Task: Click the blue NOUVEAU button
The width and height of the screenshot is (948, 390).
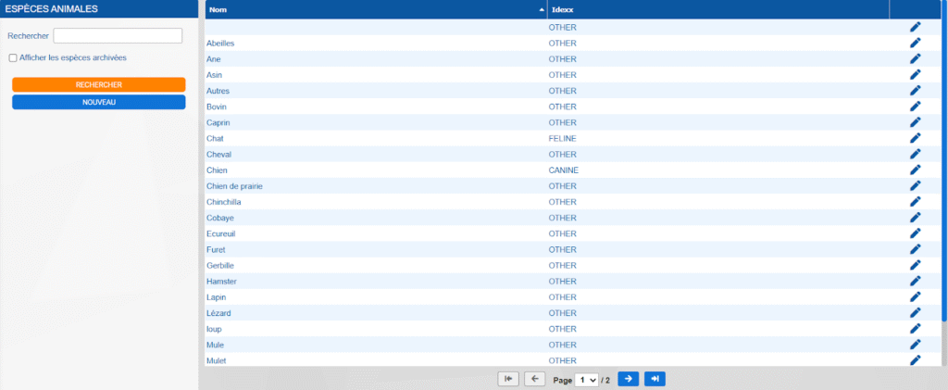Action: 99,102
